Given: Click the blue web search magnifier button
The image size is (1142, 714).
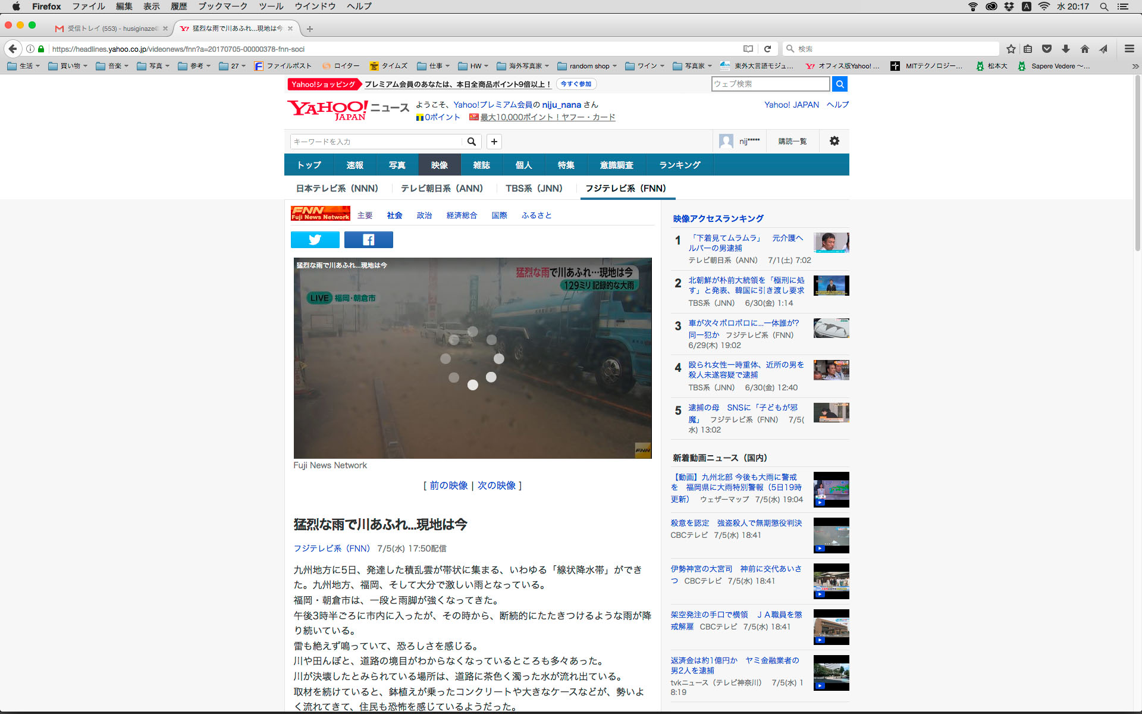Looking at the screenshot, I should [839, 84].
